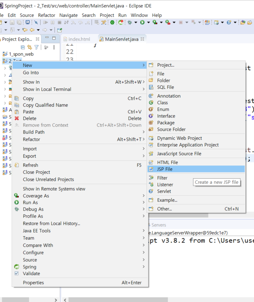Screen dimensions: 254x302
Task: Expand the Refactor context submenu
Action: (80, 139)
